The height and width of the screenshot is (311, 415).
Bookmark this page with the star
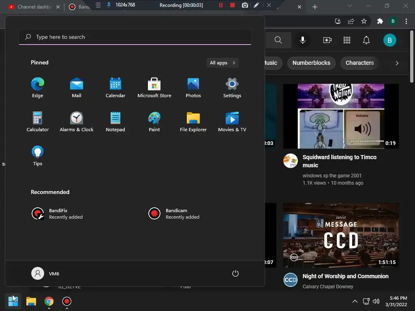(364, 21)
